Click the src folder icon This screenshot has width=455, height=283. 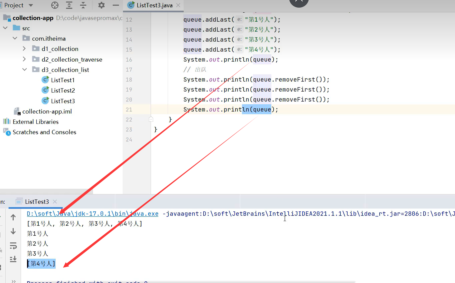[16, 28]
